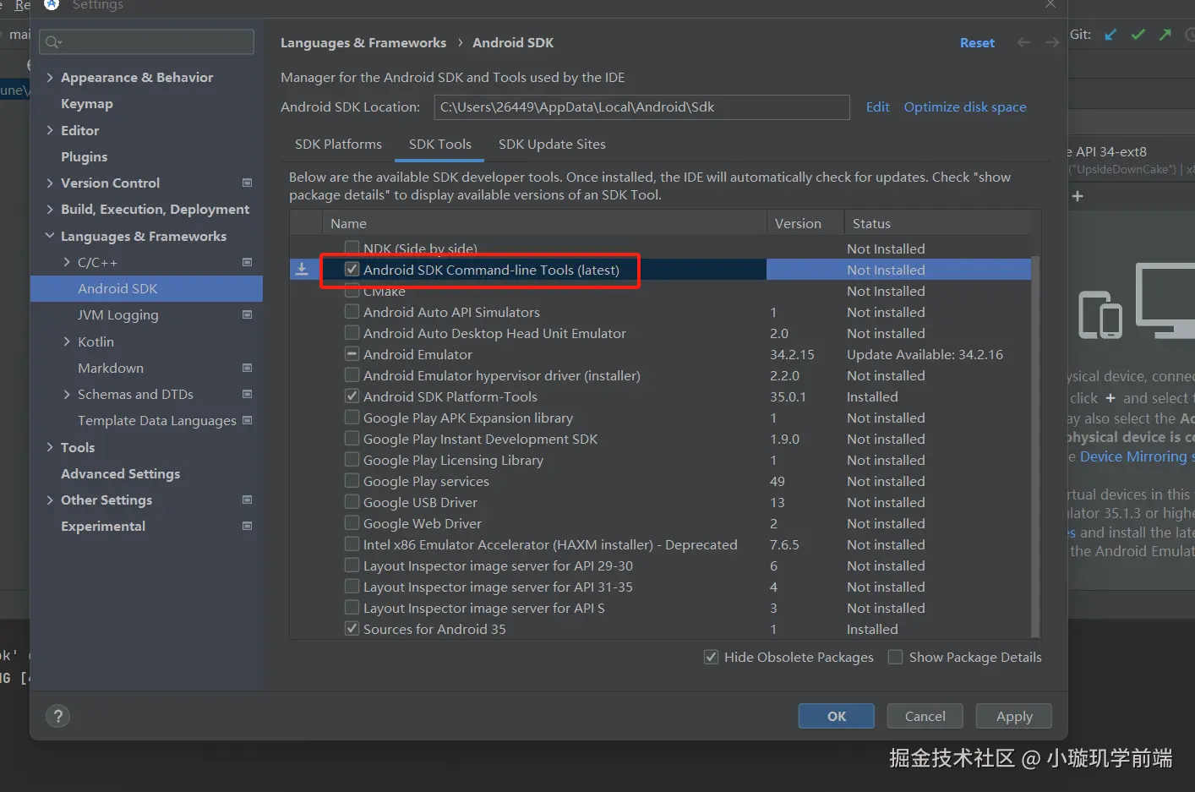1195x792 pixels.
Task: Select Languages & Frameworks breadcrumb
Action: (x=363, y=42)
